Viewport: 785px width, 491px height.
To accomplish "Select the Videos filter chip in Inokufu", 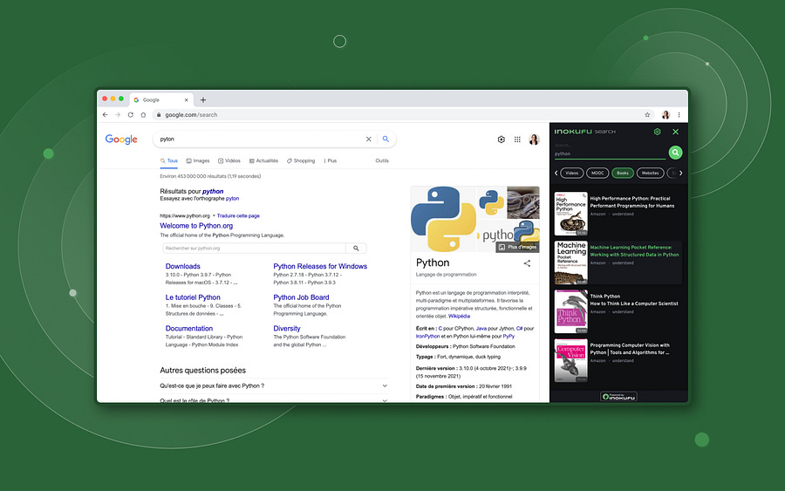I will [571, 174].
